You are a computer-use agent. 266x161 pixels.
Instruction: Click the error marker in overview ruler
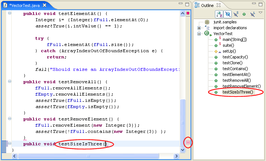coord(188,142)
